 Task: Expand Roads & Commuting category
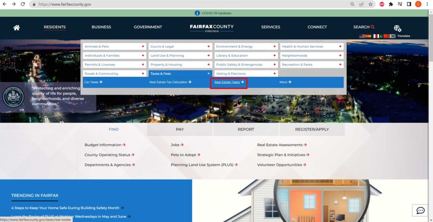tap(115, 74)
